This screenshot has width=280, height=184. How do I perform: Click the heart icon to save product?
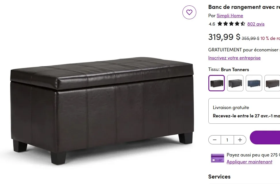click(189, 12)
